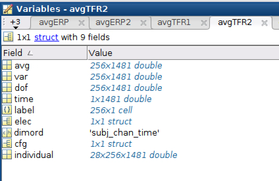
Task: Switch to the avgERP tab
Action: coord(54,22)
